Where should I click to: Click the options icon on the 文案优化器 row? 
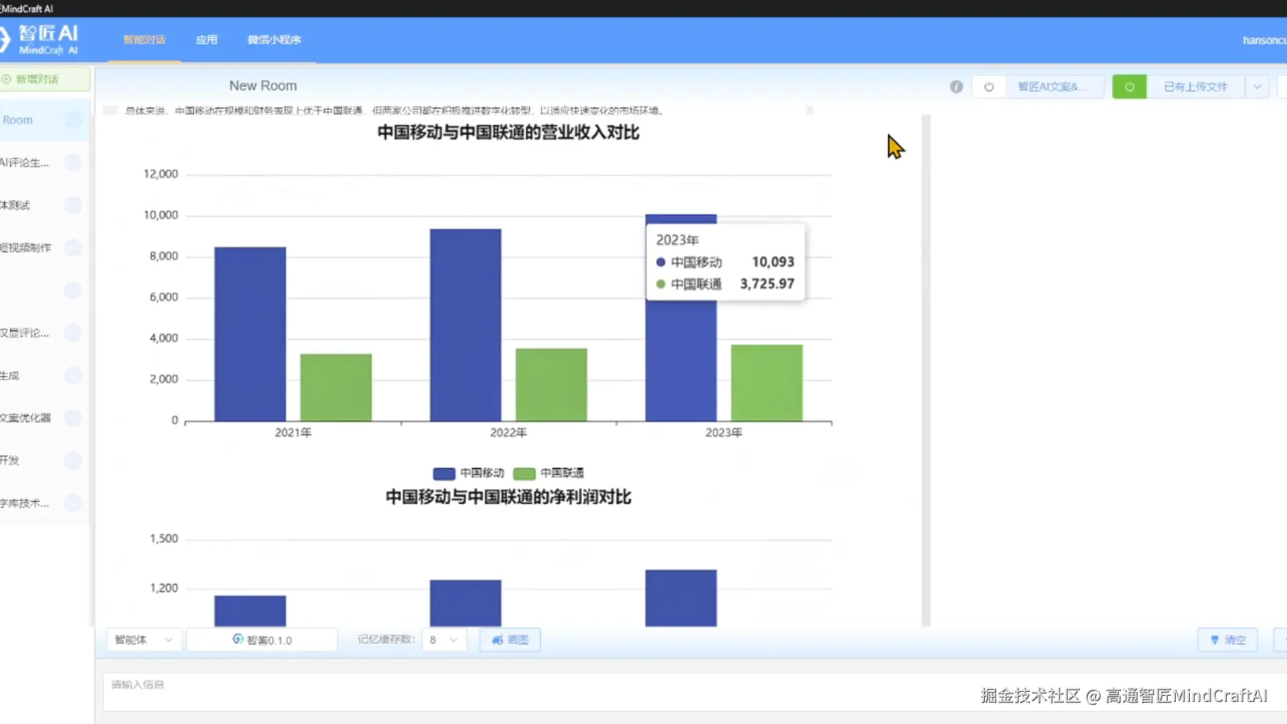[73, 418]
